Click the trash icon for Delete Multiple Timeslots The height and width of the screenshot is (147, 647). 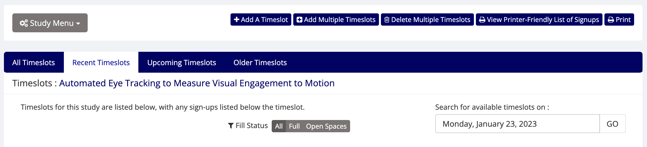click(x=387, y=20)
